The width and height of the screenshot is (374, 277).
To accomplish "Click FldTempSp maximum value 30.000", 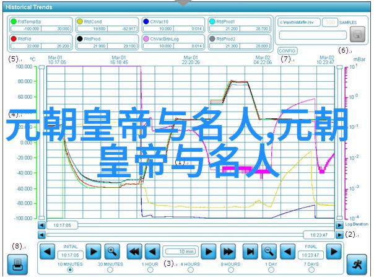I will click(56, 29).
